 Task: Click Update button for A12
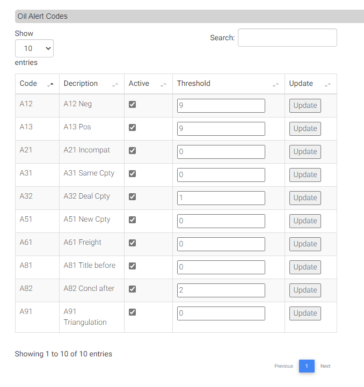pyautogui.click(x=305, y=106)
